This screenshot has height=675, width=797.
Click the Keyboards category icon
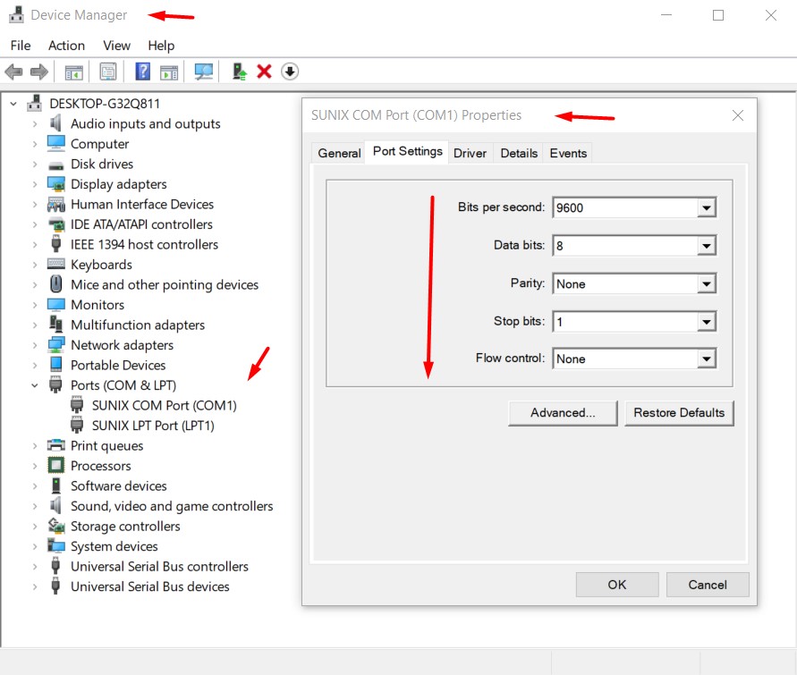(x=56, y=264)
